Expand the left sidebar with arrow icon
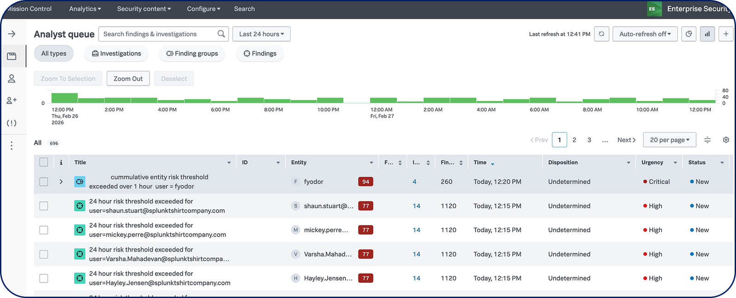The height and width of the screenshot is (298, 736). (x=12, y=34)
